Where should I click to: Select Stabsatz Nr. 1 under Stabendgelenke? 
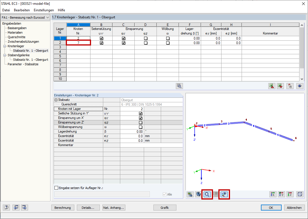pyautogui.click(x=31, y=60)
